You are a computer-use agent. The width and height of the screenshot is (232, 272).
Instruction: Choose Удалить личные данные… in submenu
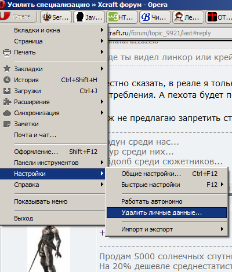point(166,212)
